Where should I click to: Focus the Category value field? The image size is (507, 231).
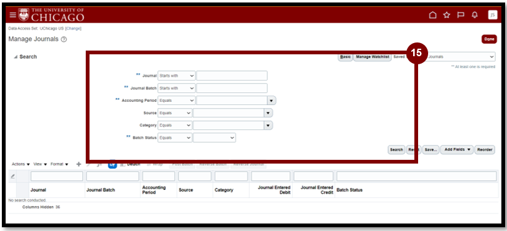pyautogui.click(x=228, y=125)
